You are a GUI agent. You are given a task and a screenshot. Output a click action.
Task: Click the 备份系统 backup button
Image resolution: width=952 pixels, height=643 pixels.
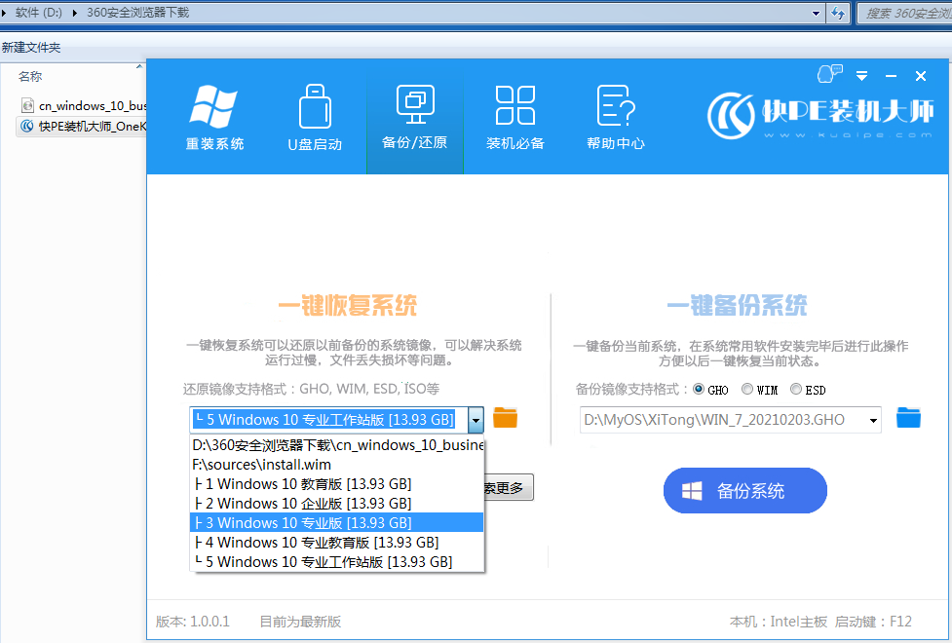pyautogui.click(x=744, y=491)
